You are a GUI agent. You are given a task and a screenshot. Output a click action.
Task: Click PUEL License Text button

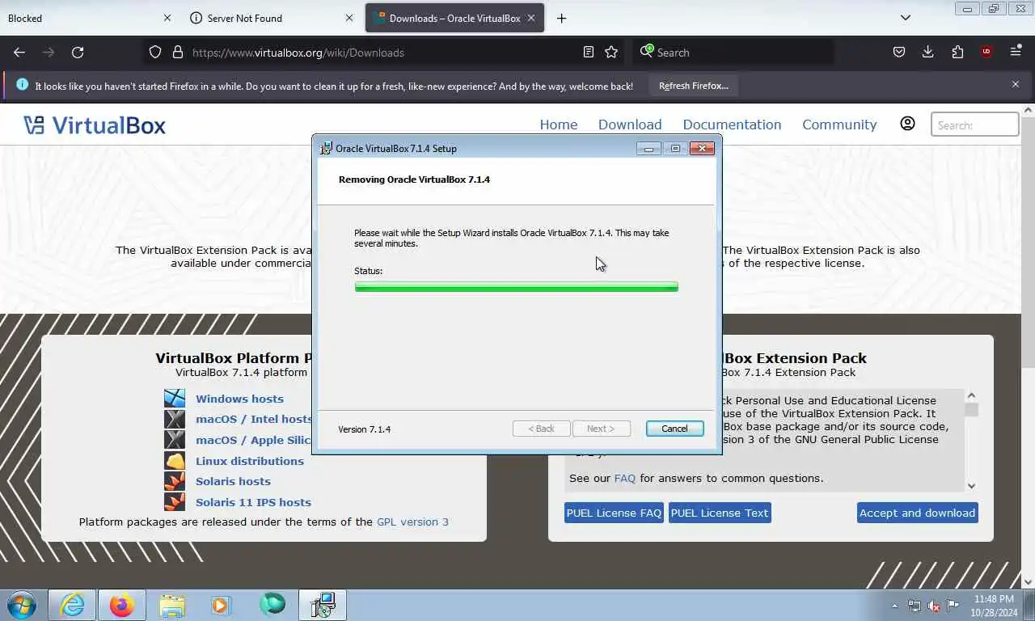720,513
